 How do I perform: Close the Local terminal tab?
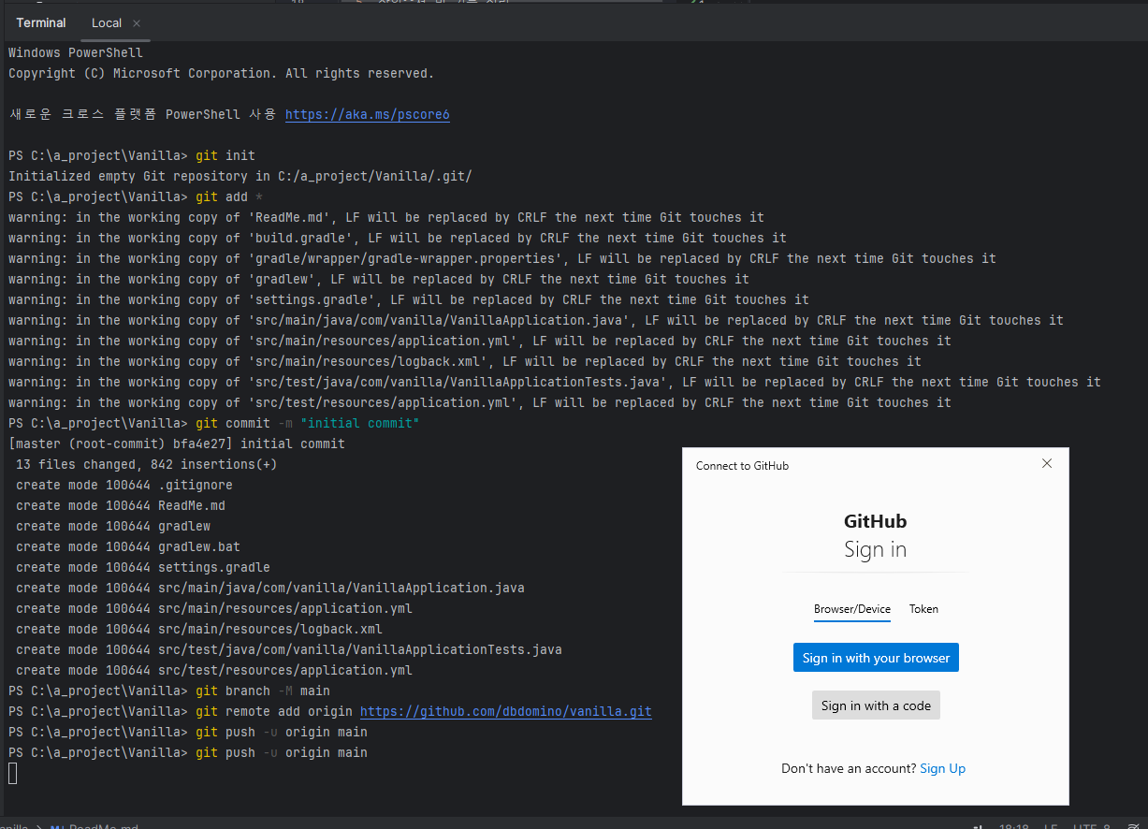[137, 23]
